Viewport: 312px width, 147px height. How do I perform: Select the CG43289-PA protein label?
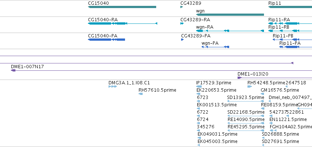[196, 36]
